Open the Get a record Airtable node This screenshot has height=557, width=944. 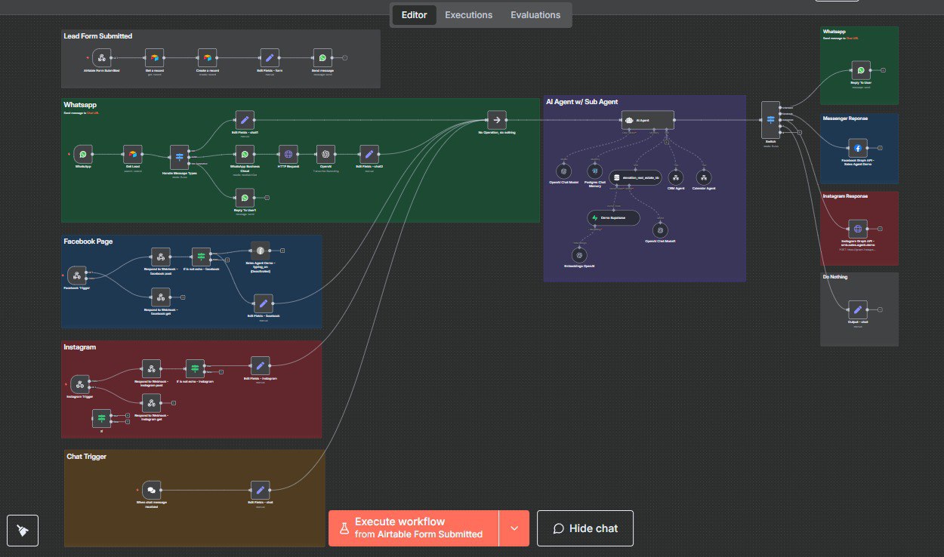click(154, 58)
